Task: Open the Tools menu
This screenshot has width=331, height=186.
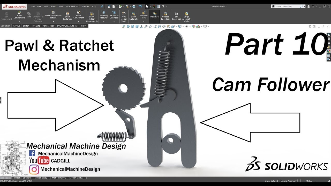Action: point(61,6)
